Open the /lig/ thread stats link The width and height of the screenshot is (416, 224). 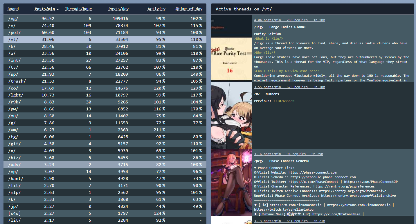[289, 20]
